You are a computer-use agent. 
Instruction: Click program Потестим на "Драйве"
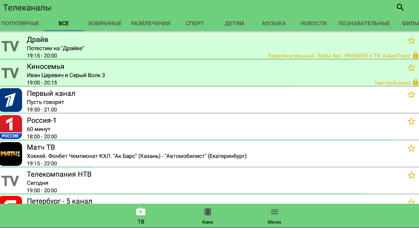point(55,48)
